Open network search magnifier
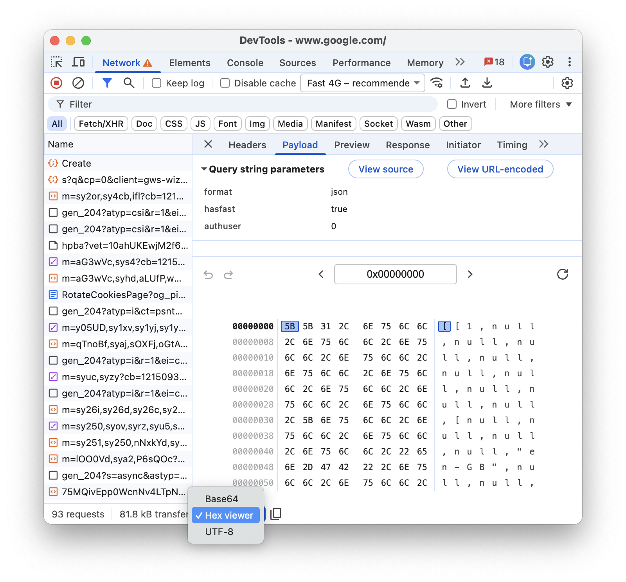The height and width of the screenshot is (582, 626). pos(129,83)
